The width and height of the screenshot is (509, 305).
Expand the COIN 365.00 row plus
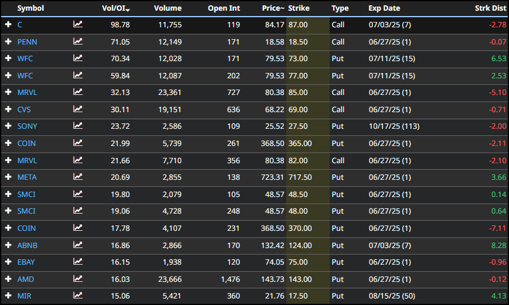[8, 143]
